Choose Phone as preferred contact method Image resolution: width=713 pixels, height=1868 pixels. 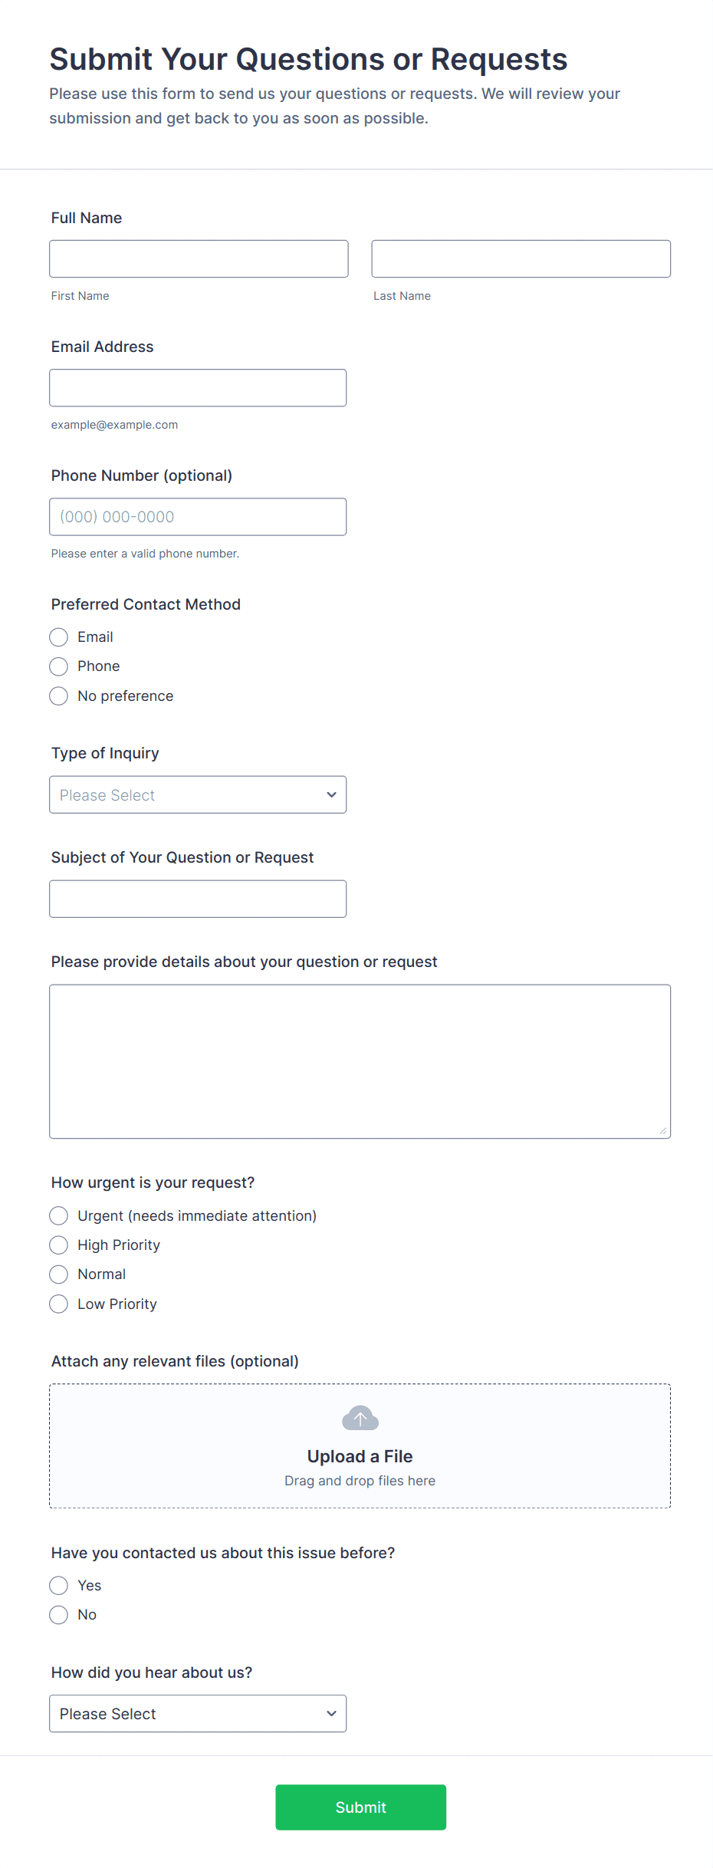click(x=59, y=666)
